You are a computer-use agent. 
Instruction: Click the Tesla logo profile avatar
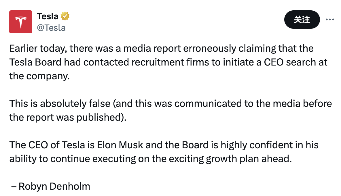click(21, 22)
